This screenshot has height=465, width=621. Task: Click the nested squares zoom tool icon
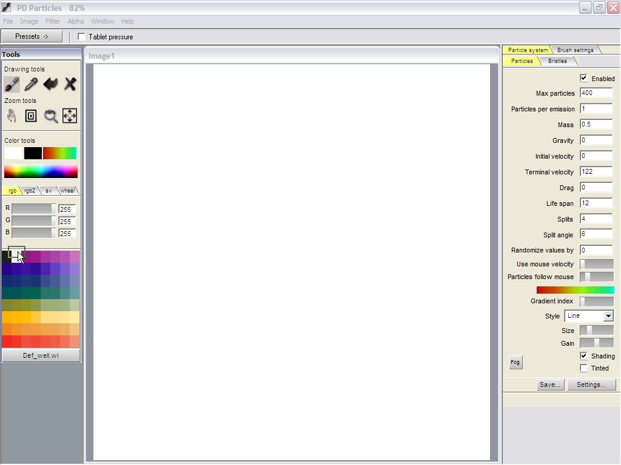tap(31, 116)
